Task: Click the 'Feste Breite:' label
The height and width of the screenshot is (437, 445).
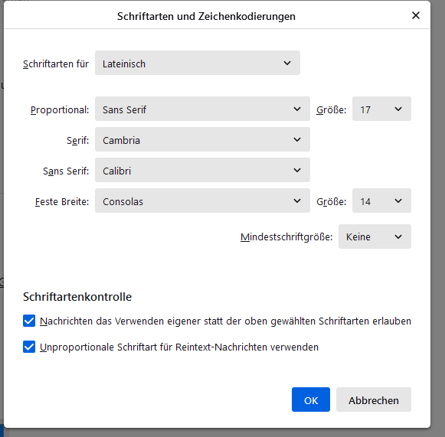Action: coord(62,202)
